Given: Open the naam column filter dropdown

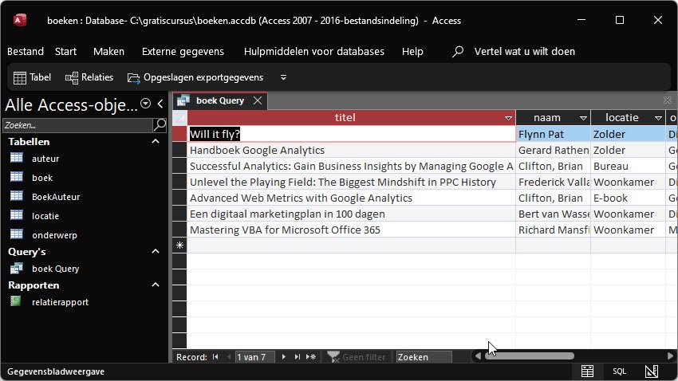Looking at the screenshot, I should (x=583, y=118).
